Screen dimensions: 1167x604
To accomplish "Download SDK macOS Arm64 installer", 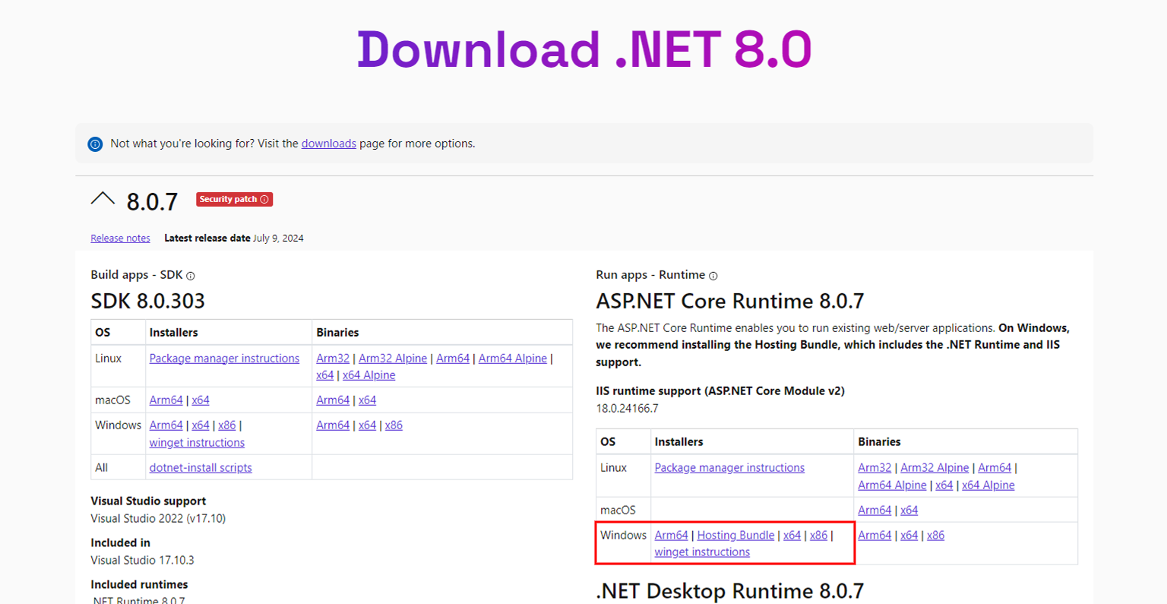I will pos(166,400).
